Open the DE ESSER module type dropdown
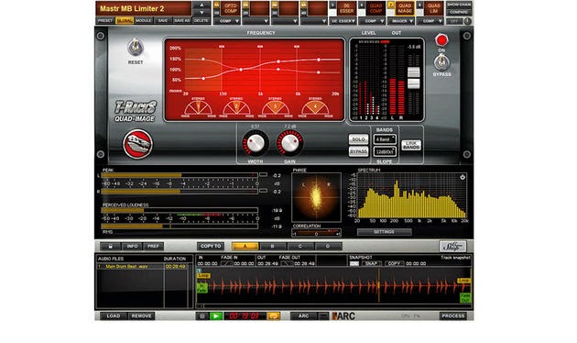The width and height of the screenshot is (577, 343). [343, 21]
